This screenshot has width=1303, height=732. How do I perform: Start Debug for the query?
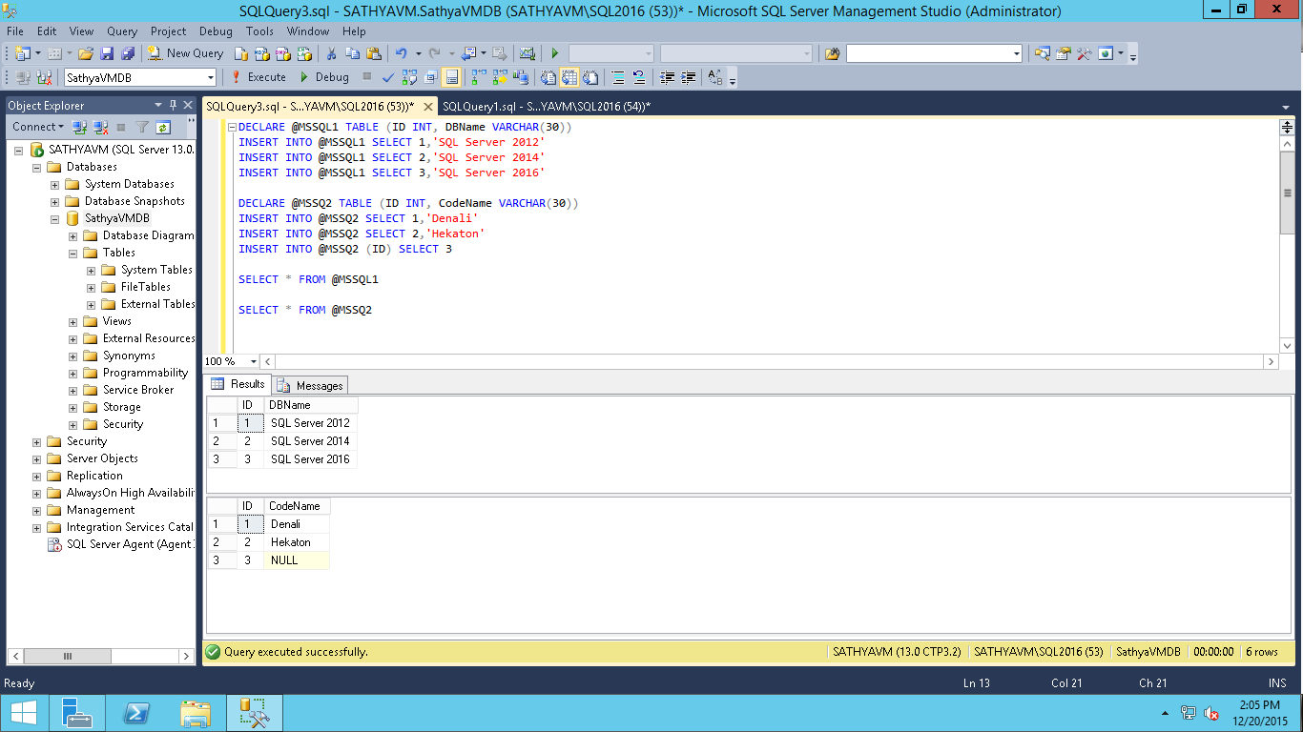pos(324,77)
